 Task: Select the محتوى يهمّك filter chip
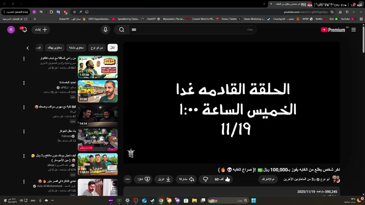[x=55, y=48]
